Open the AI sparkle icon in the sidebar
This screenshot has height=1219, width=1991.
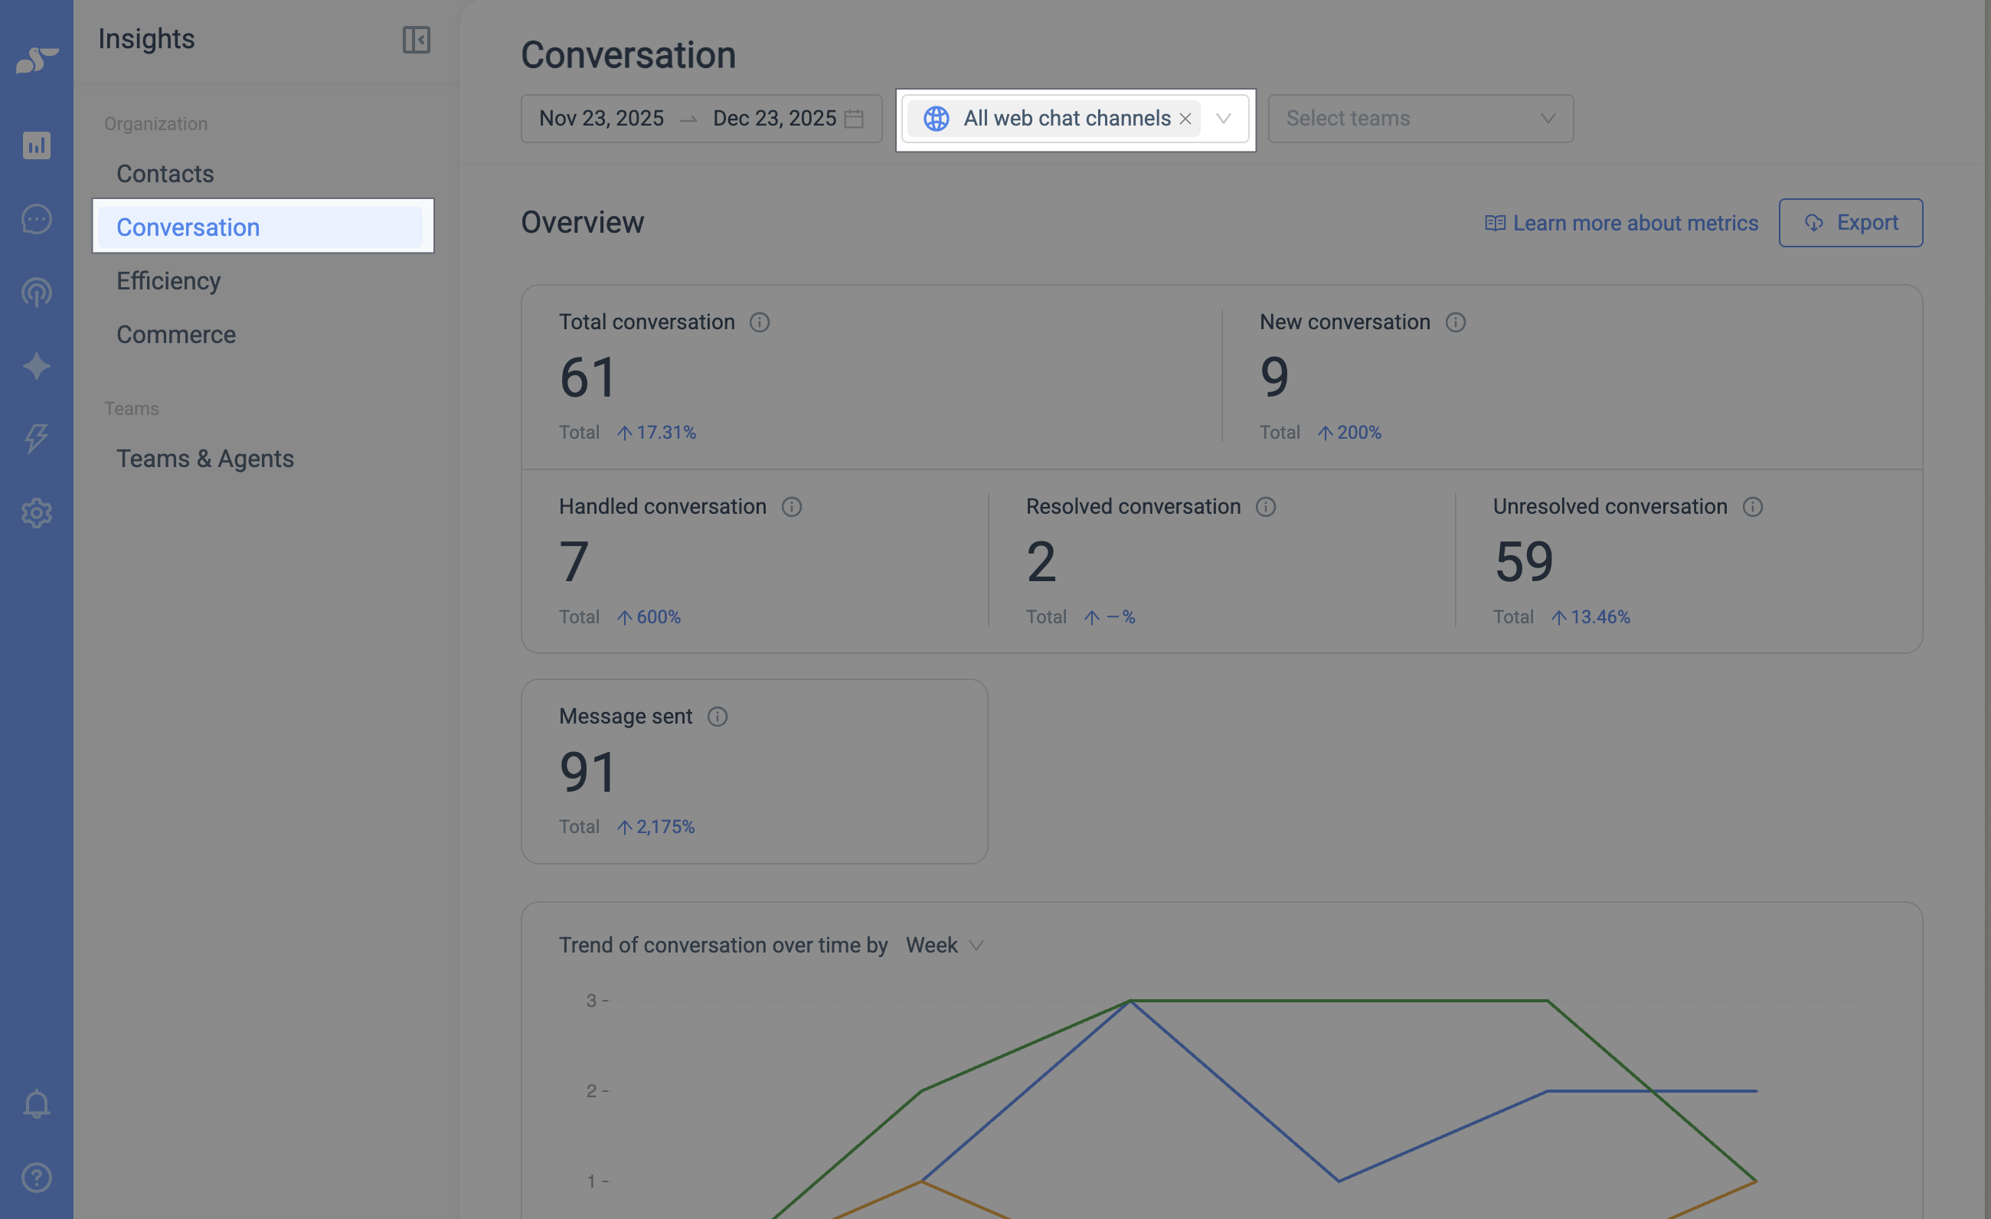click(36, 366)
